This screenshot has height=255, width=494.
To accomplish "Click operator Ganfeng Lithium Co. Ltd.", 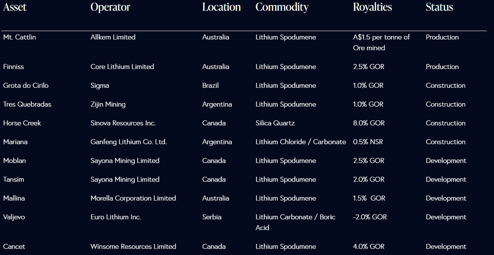I will (129, 142).
